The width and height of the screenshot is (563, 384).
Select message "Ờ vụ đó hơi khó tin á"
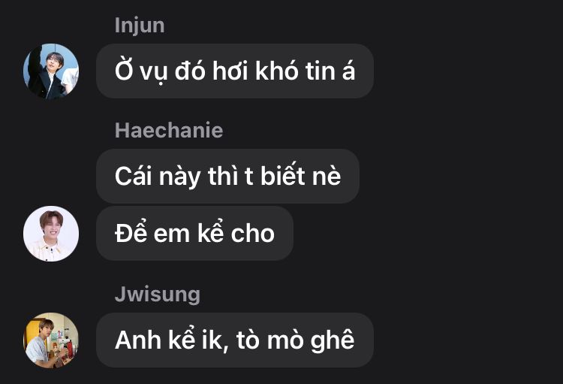pyautogui.click(x=235, y=71)
